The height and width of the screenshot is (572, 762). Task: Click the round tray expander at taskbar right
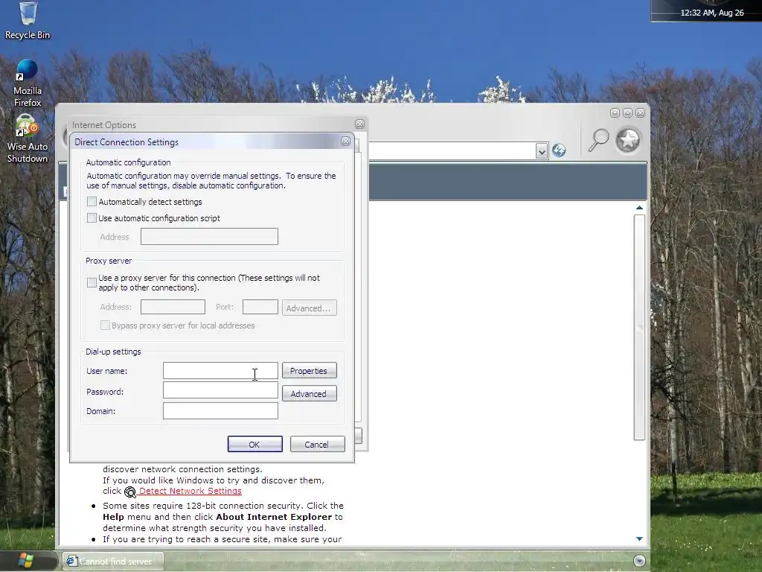[x=639, y=561]
